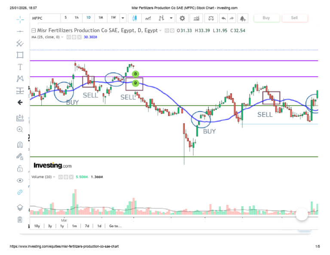Open the object tree layers icon

pyautogui.click(x=20, y=207)
